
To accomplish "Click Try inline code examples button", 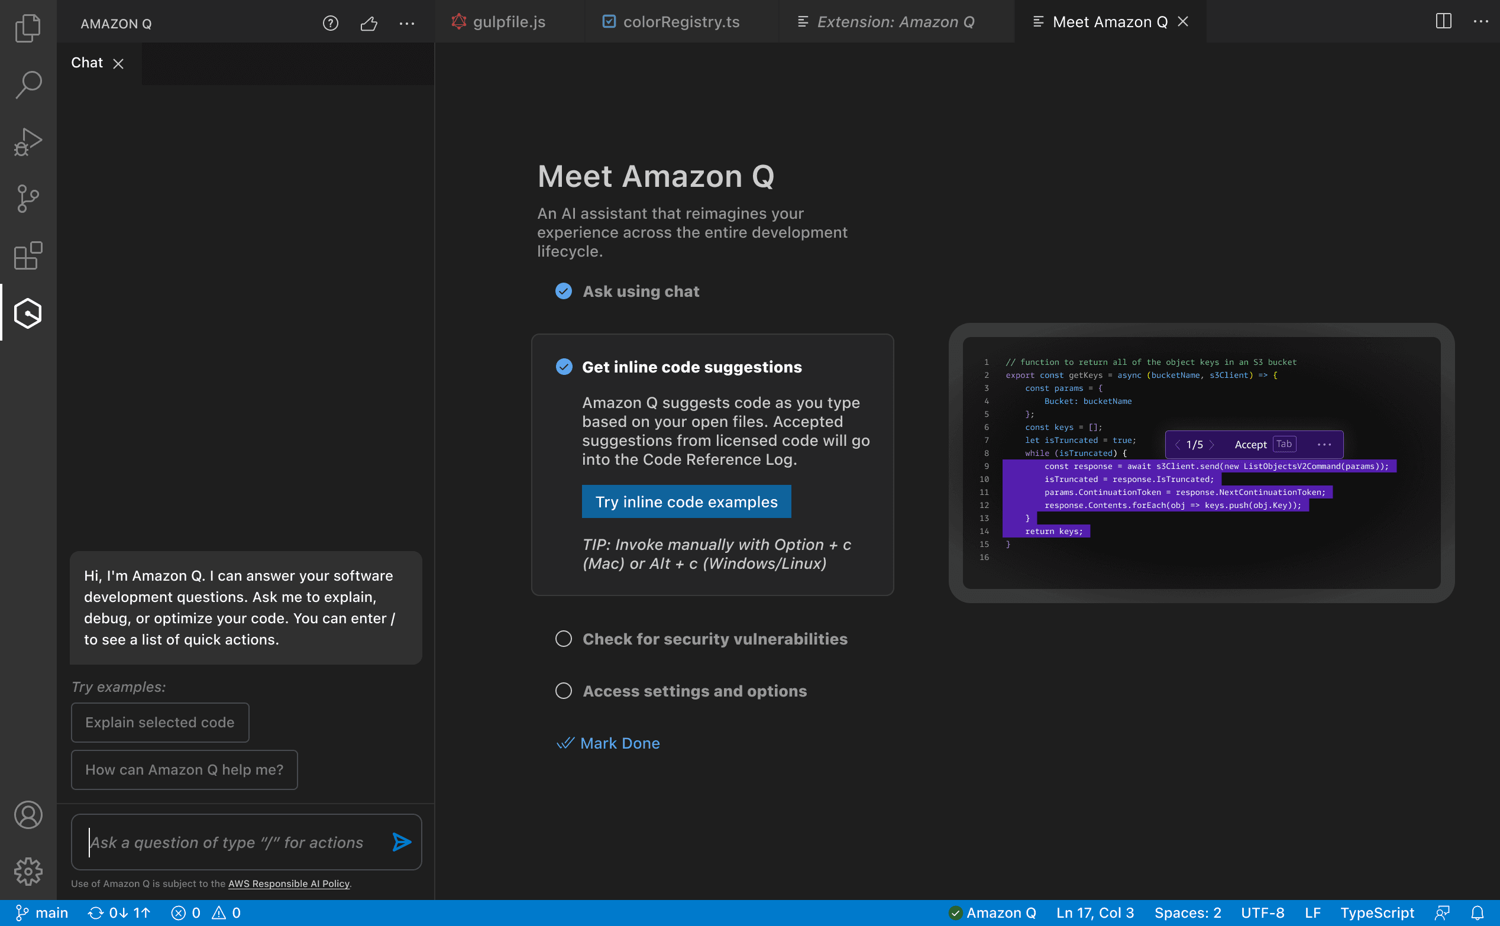I will click(686, 501).
